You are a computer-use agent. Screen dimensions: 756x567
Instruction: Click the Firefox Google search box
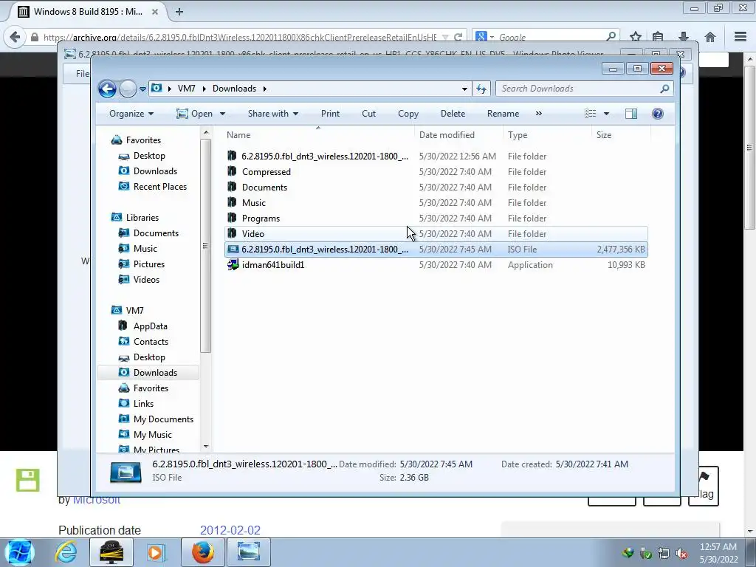pos(551,37)
